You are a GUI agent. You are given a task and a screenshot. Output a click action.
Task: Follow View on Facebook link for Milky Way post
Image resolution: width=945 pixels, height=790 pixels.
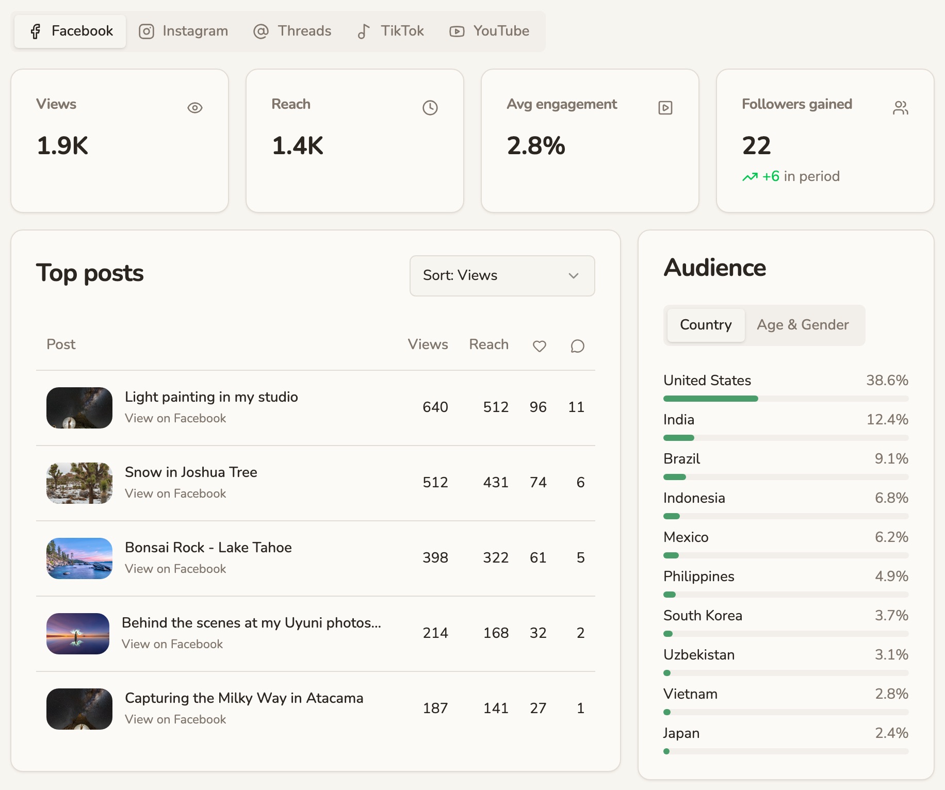click(x=175, y=719)
